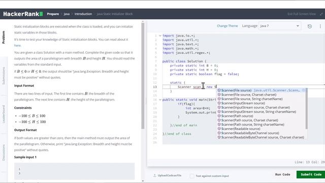
Task: Click the problem panel vertical scrollbar
Action: coord(143,76)
